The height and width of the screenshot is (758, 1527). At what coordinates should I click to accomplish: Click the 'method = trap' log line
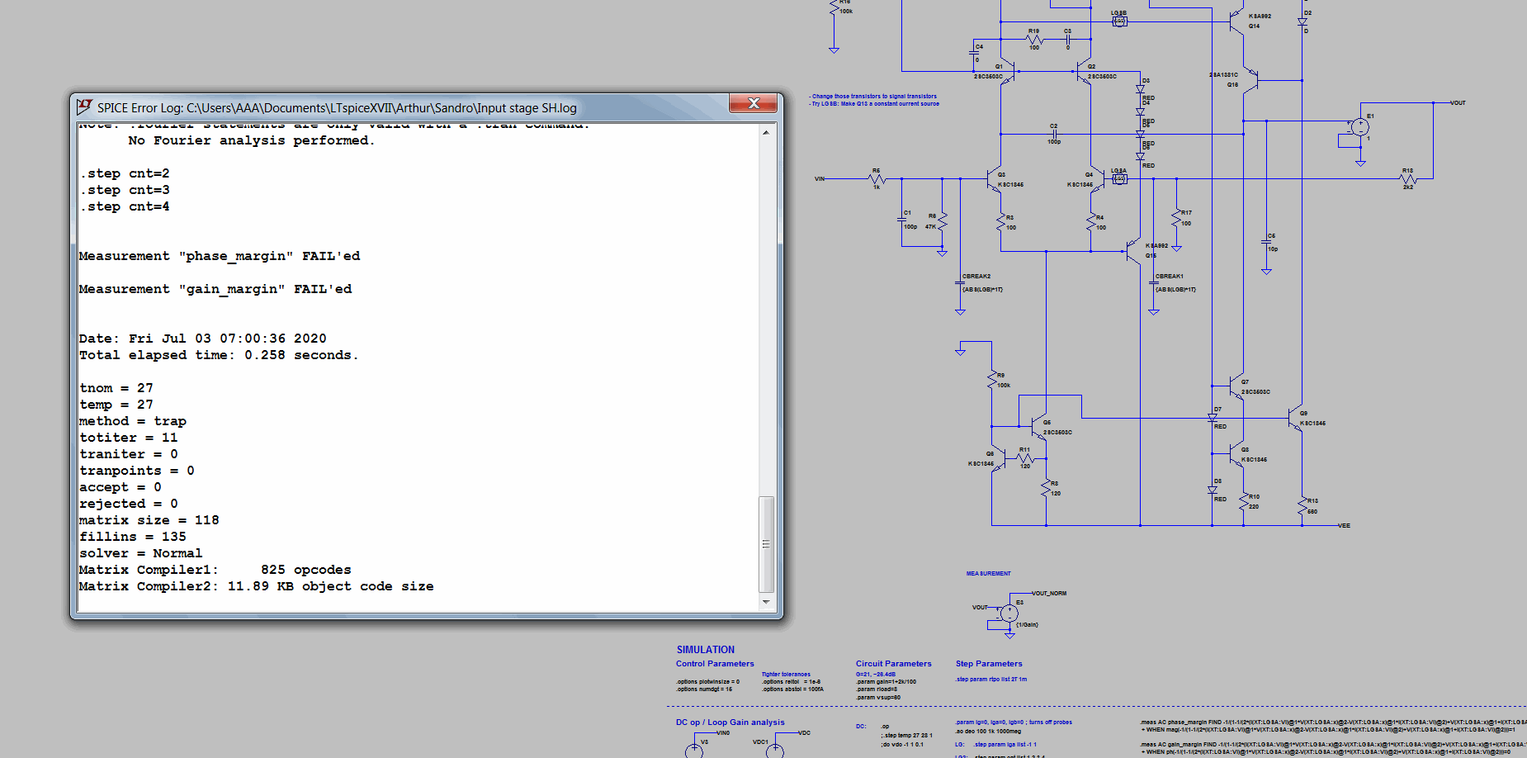coord(133,421)
